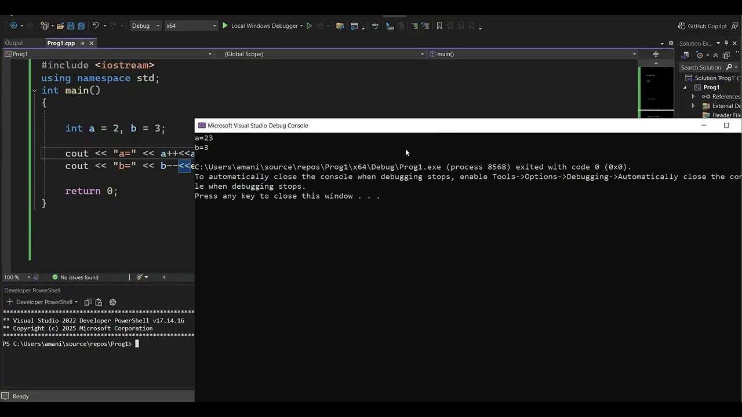This screenshot has width=742, height=417.
Task: Click the Solution Explorer search magnifier icon
Action: tap(729, 67)
